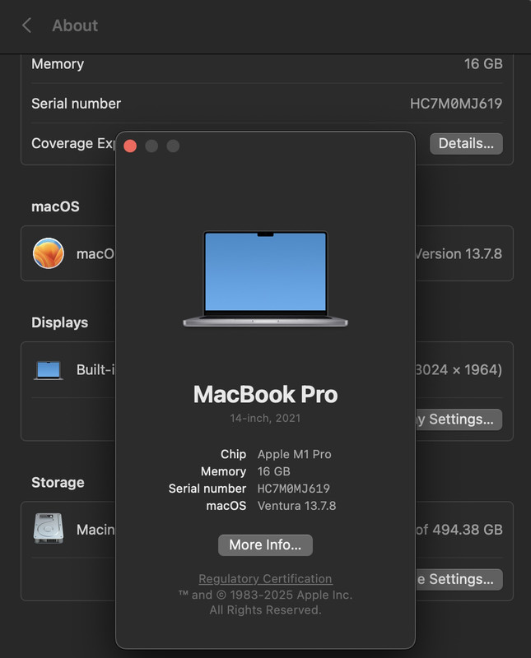The height and width of the screenshot is (658, 531).
Task: Click the 'Storage' section heading
Action: pyautogui.click(x=58, y=483)
